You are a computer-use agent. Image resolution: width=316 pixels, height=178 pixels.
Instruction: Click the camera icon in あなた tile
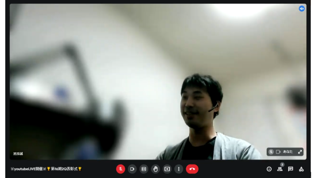278,152
